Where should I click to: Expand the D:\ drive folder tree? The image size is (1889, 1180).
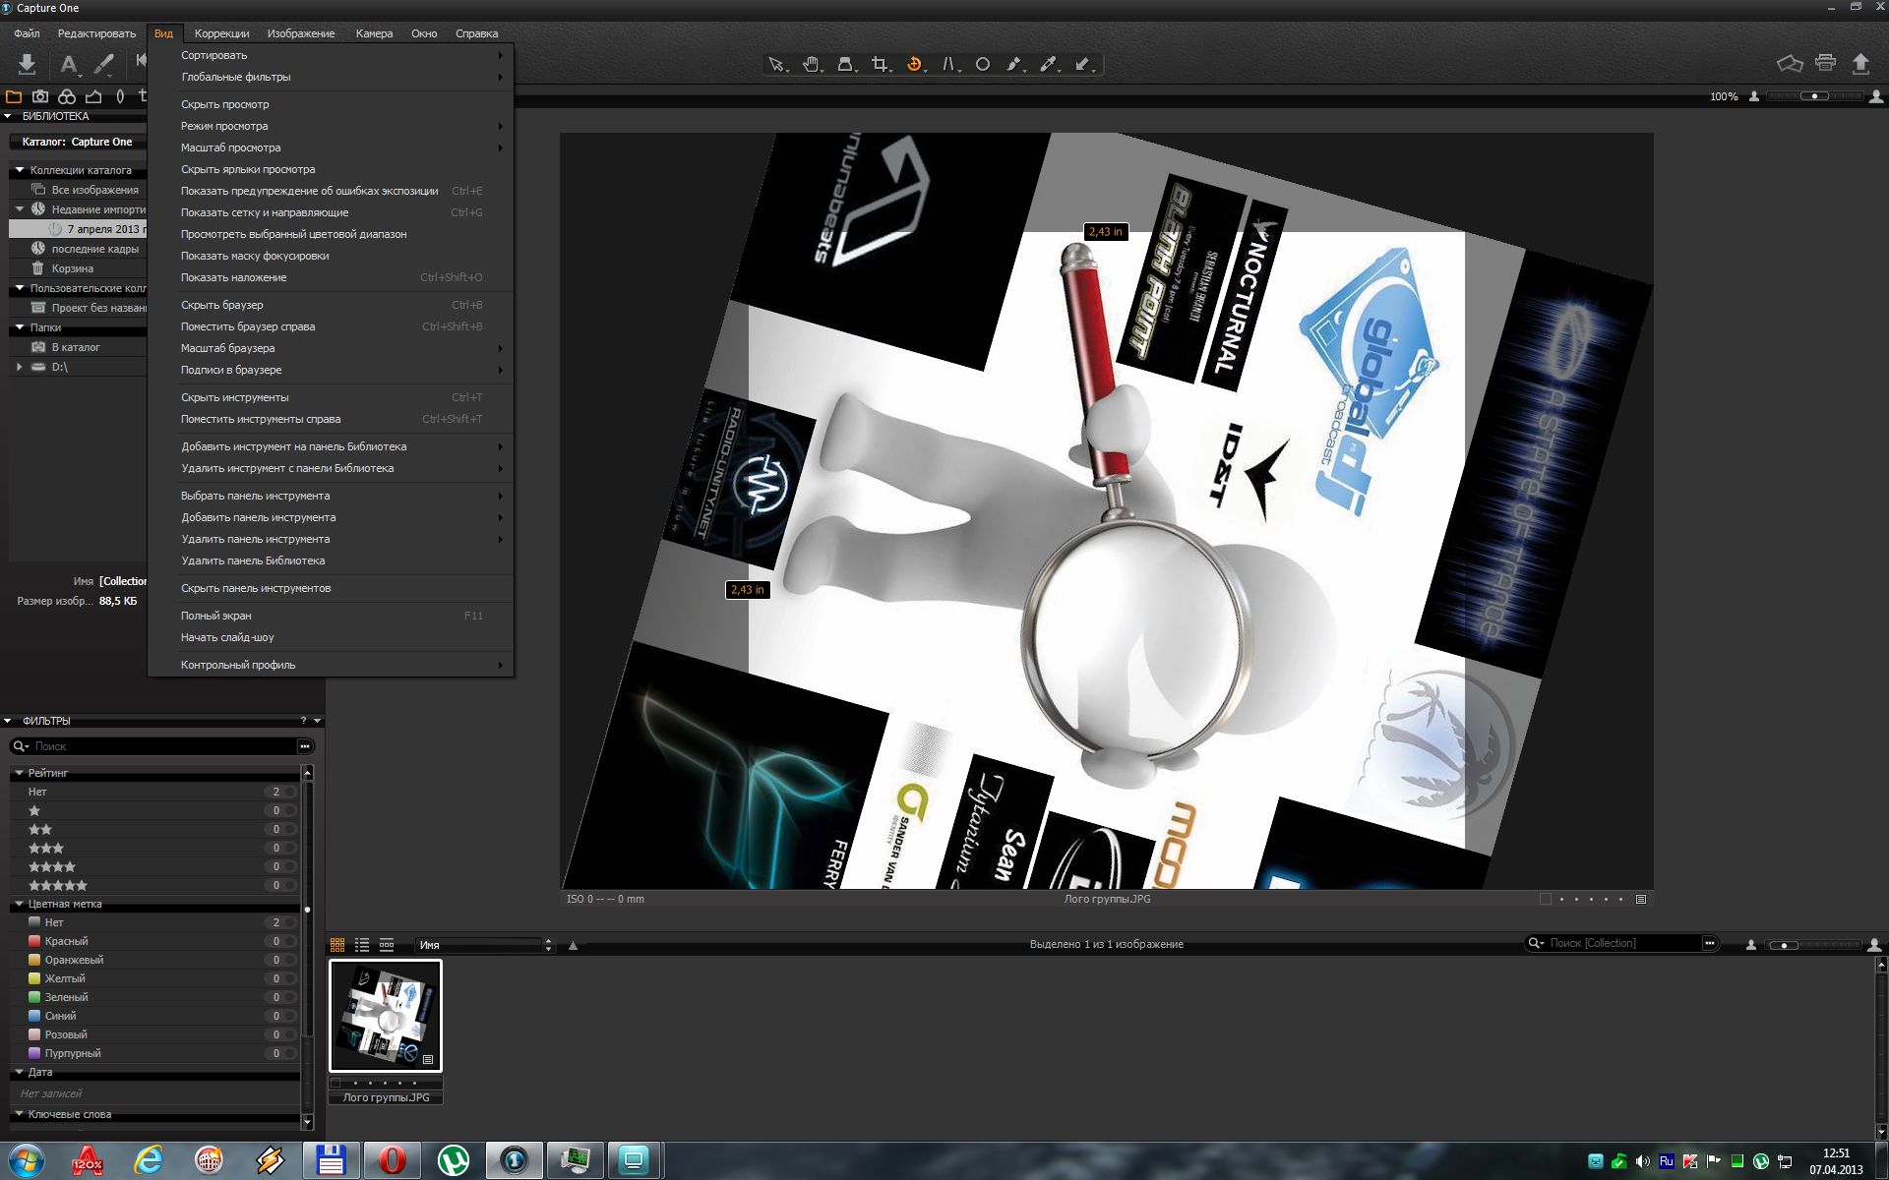[x=19, y=367]
